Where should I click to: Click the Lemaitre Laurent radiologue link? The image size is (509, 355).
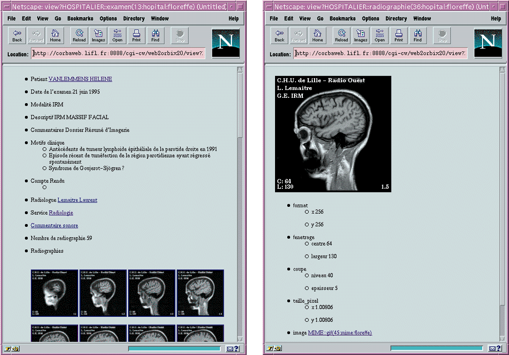click(x=77, y=200)
